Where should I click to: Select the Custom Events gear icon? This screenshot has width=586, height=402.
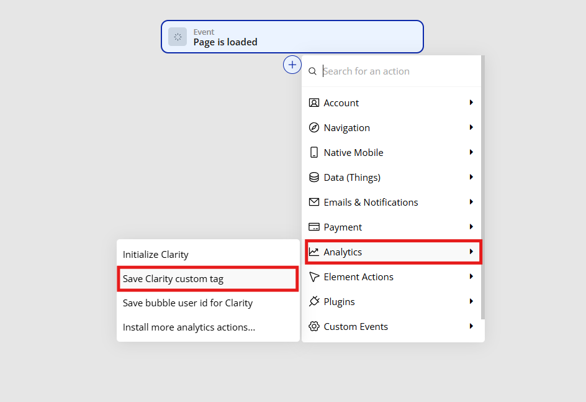coord(314,326)
